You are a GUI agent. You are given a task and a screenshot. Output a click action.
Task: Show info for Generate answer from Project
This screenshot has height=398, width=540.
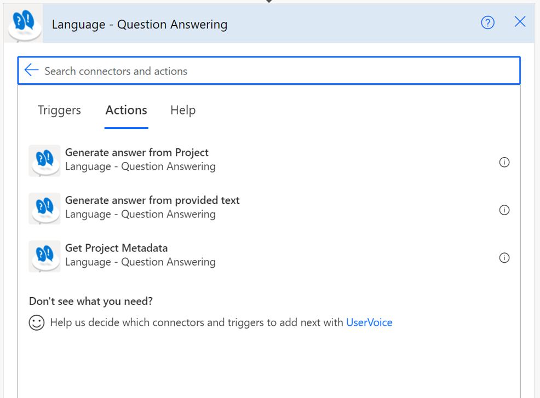tap(504, 162)
